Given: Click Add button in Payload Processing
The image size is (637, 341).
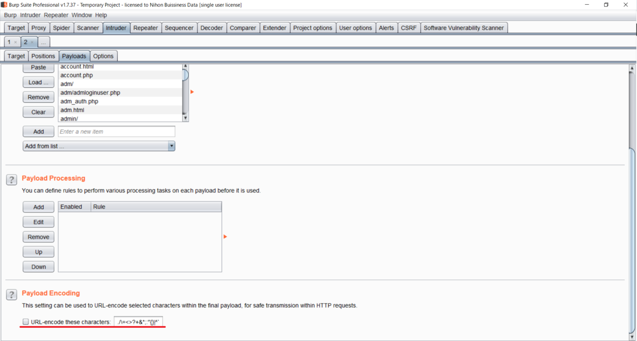Looking at the screenshot, I should pos(38,207).
